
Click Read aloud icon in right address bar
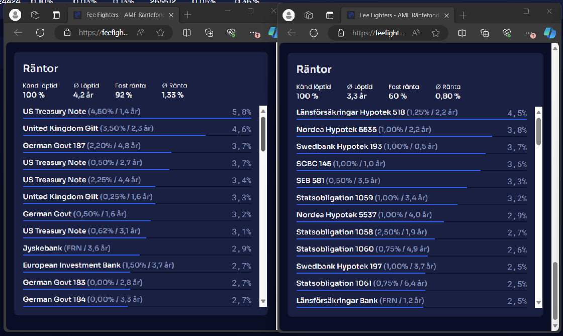point(416,33)
